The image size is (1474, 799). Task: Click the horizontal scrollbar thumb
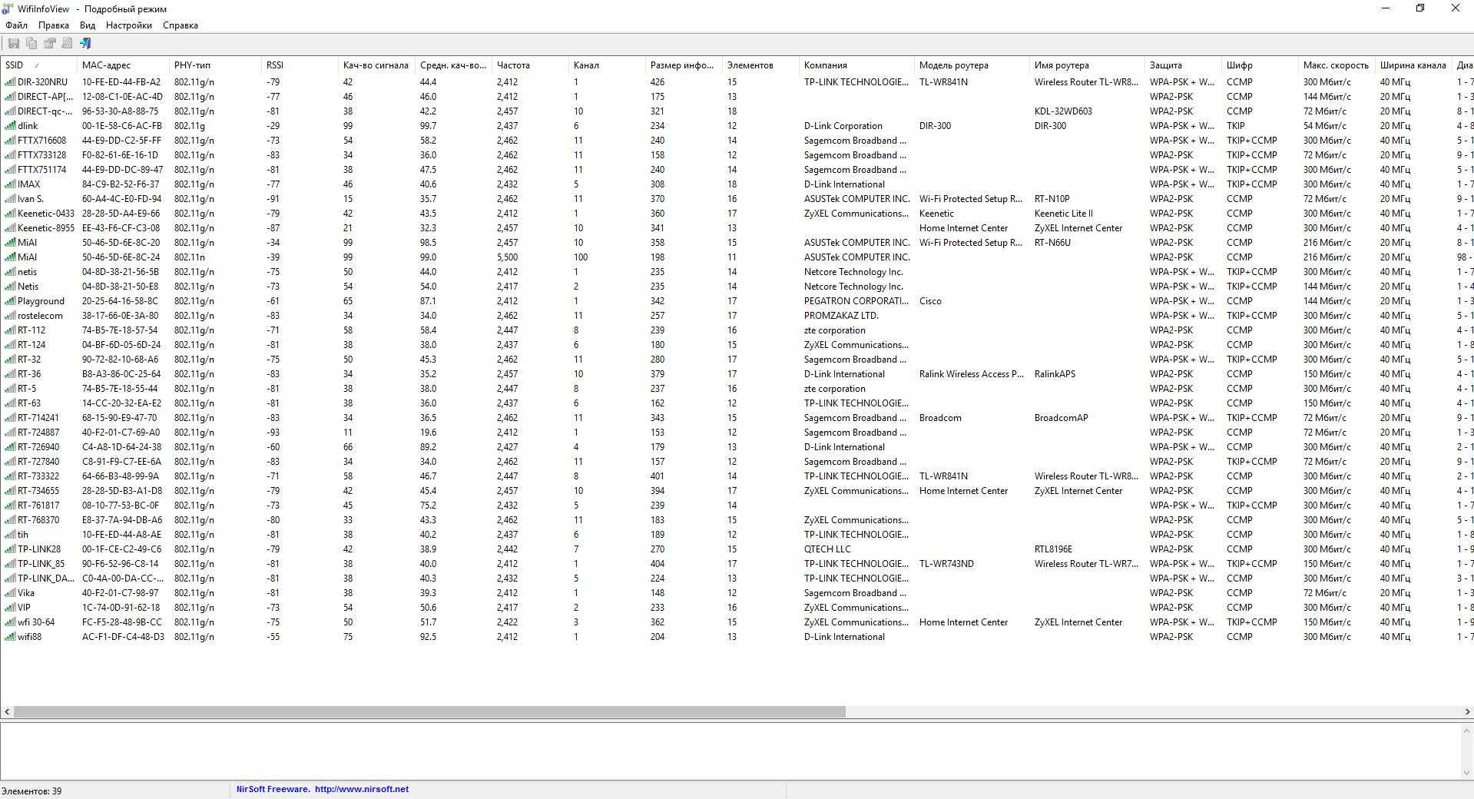coord(430,712)
